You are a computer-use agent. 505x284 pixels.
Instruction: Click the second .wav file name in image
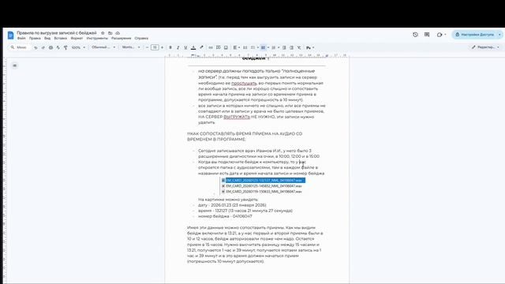(264, 186)
